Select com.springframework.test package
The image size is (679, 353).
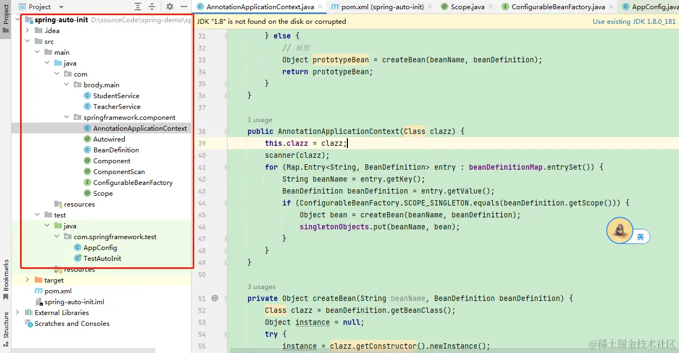[x=115, y=237]
